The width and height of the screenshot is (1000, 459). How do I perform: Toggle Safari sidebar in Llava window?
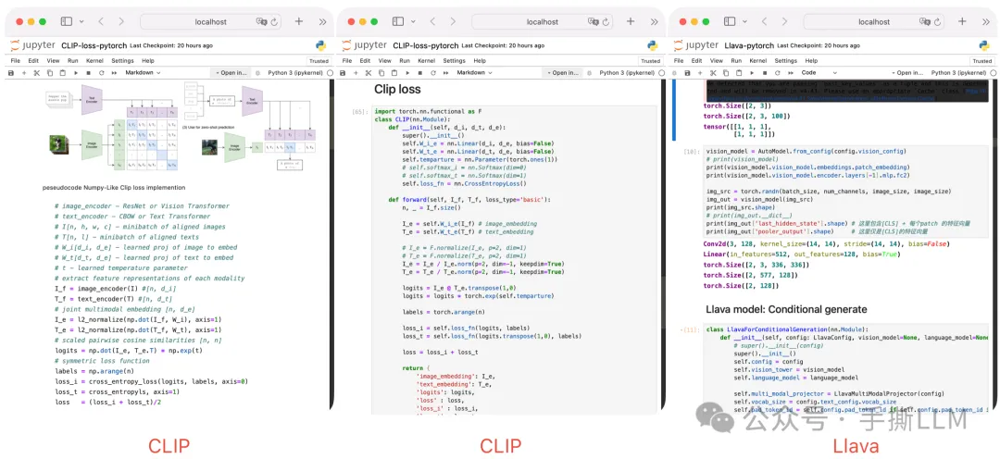[x=730, y=21]
